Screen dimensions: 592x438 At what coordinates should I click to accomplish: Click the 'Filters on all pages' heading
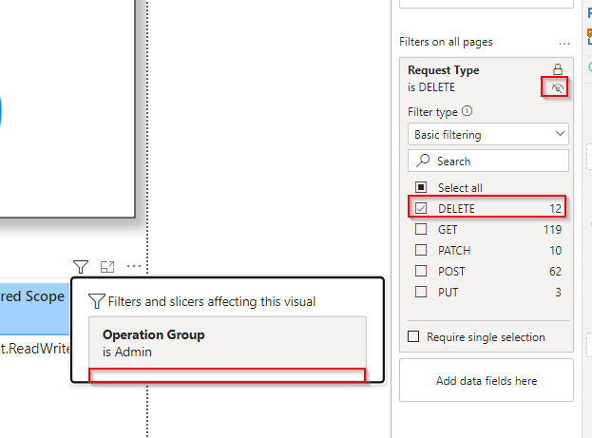pyautogui.click(x=446, y=42)
